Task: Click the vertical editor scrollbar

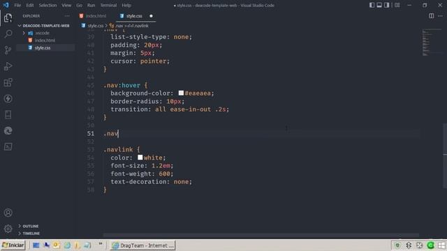Action: 445,155
